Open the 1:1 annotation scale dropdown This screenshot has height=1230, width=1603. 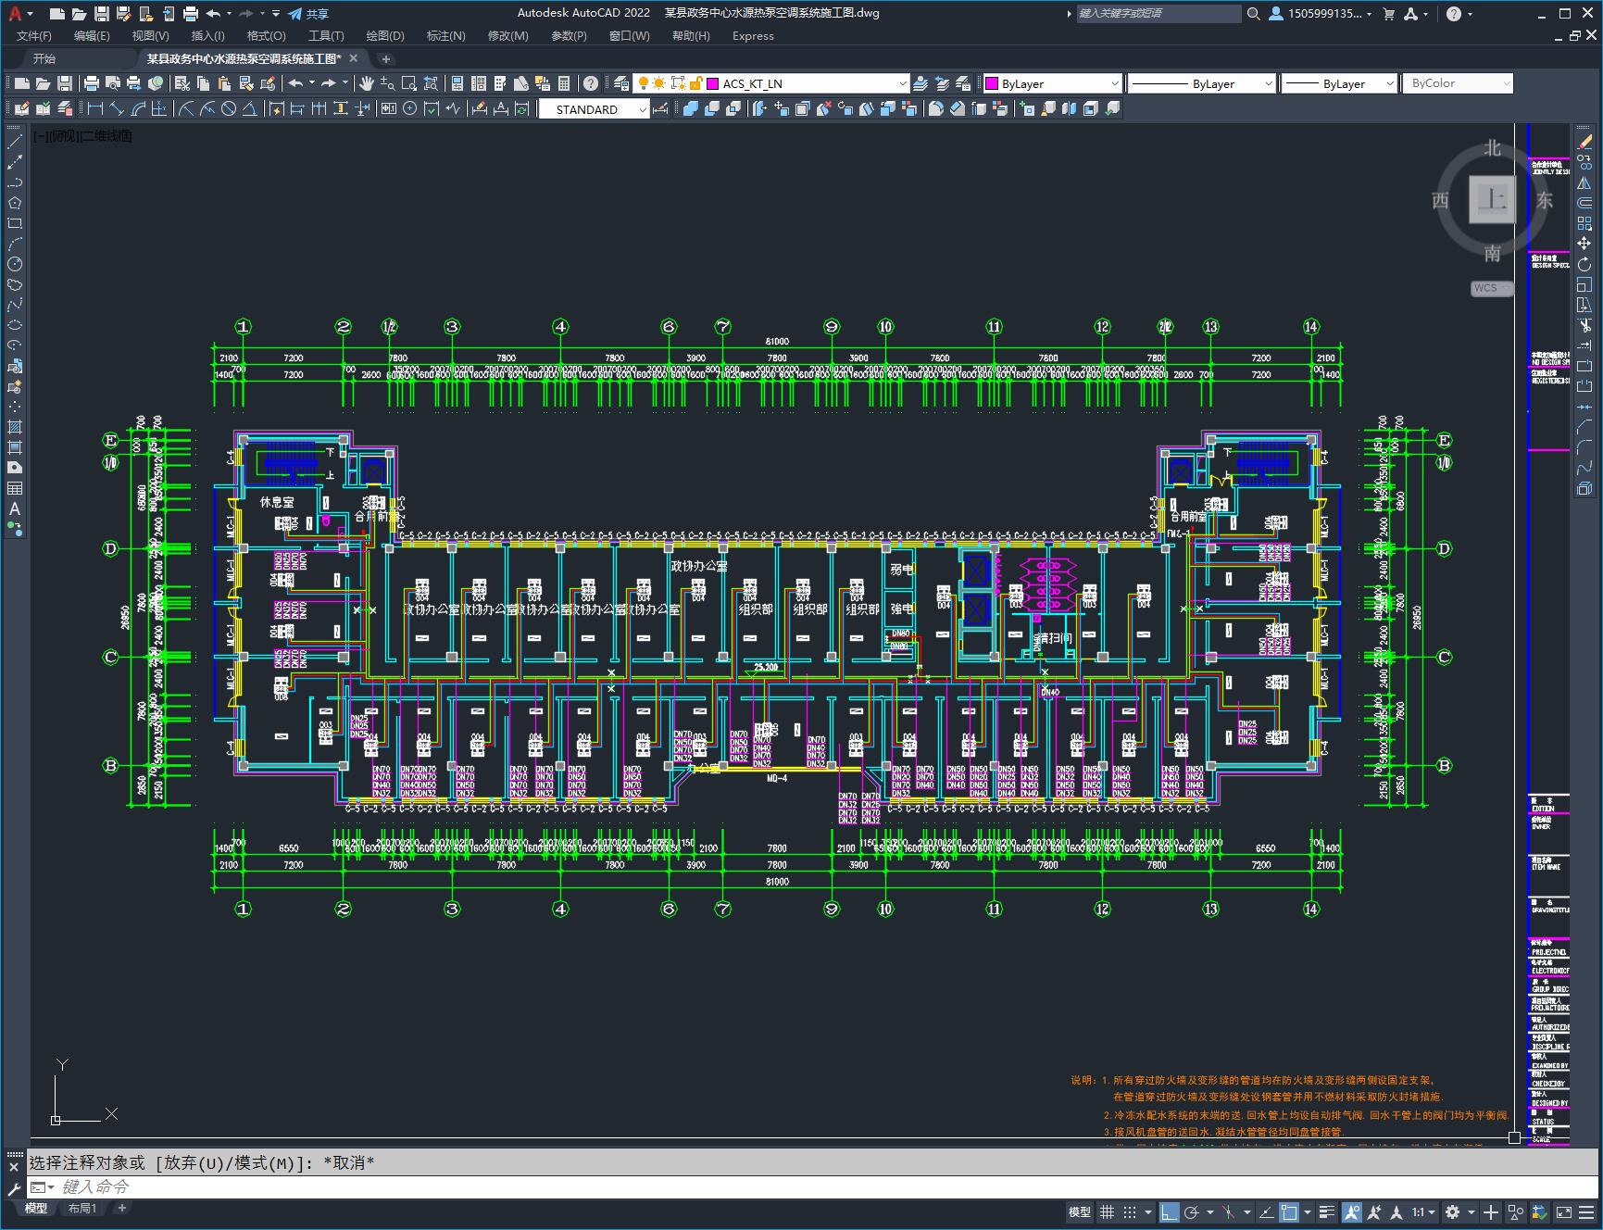pyautogui.click(x=1423, y=1211)
